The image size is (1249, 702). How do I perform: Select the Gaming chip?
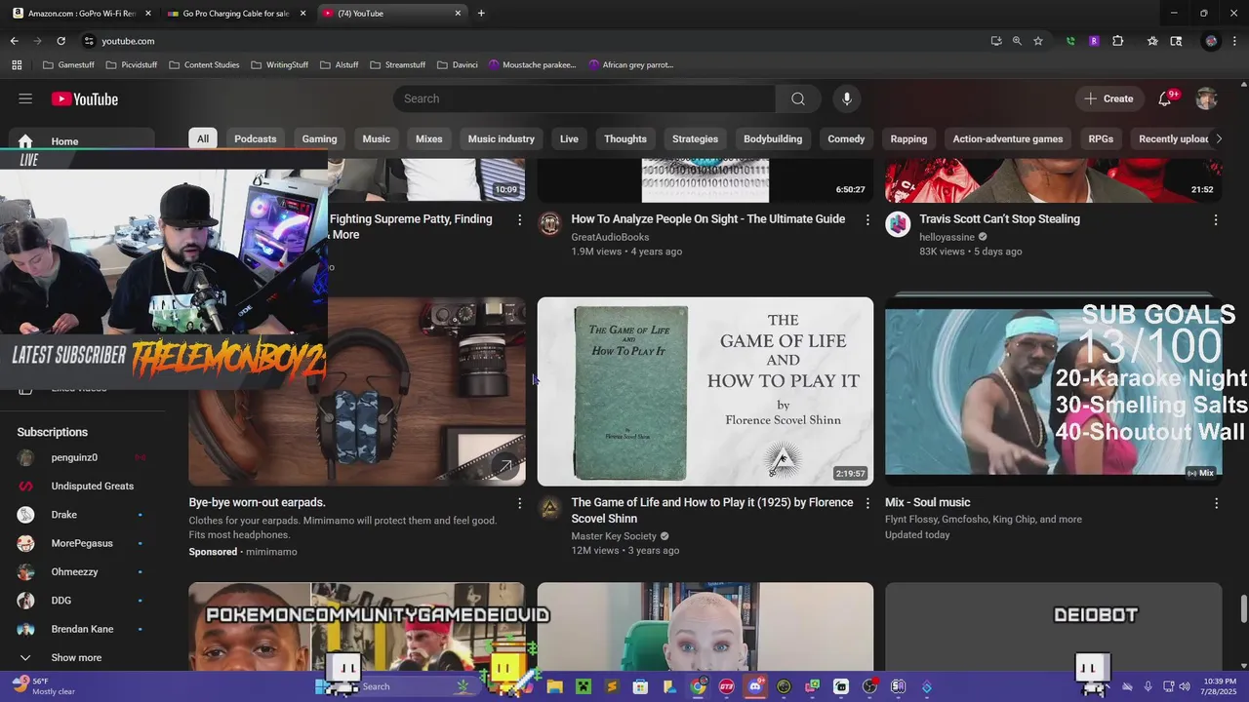319,138
